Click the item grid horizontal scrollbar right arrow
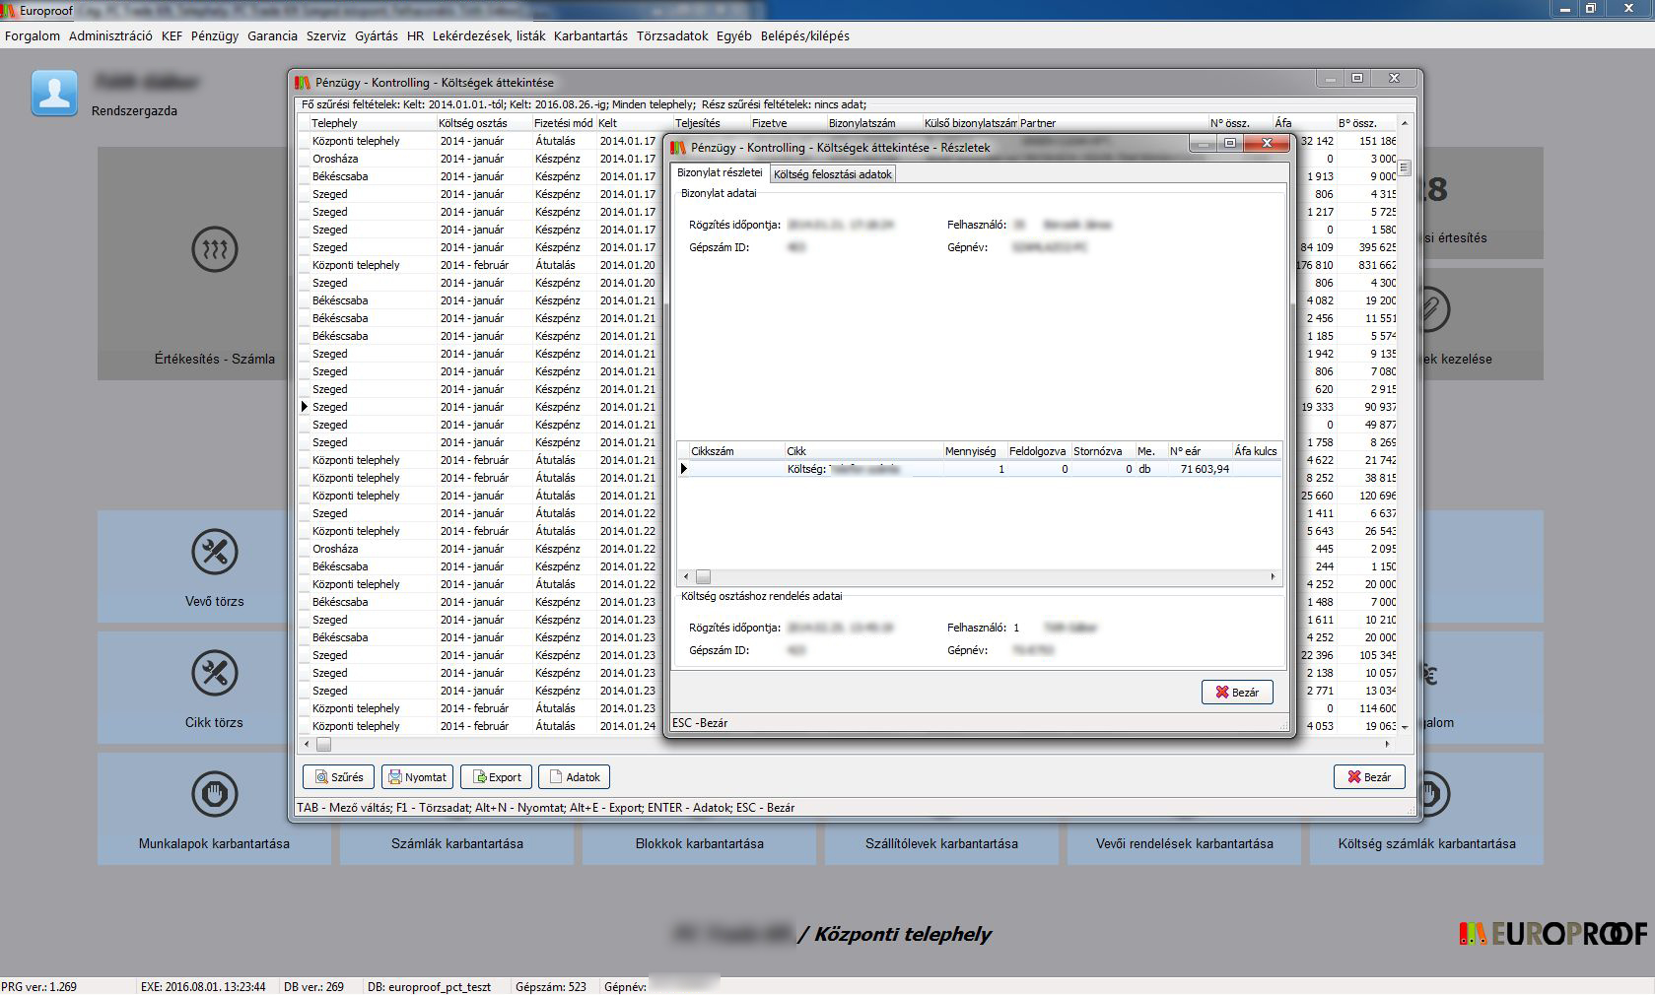 [1273, 577]
